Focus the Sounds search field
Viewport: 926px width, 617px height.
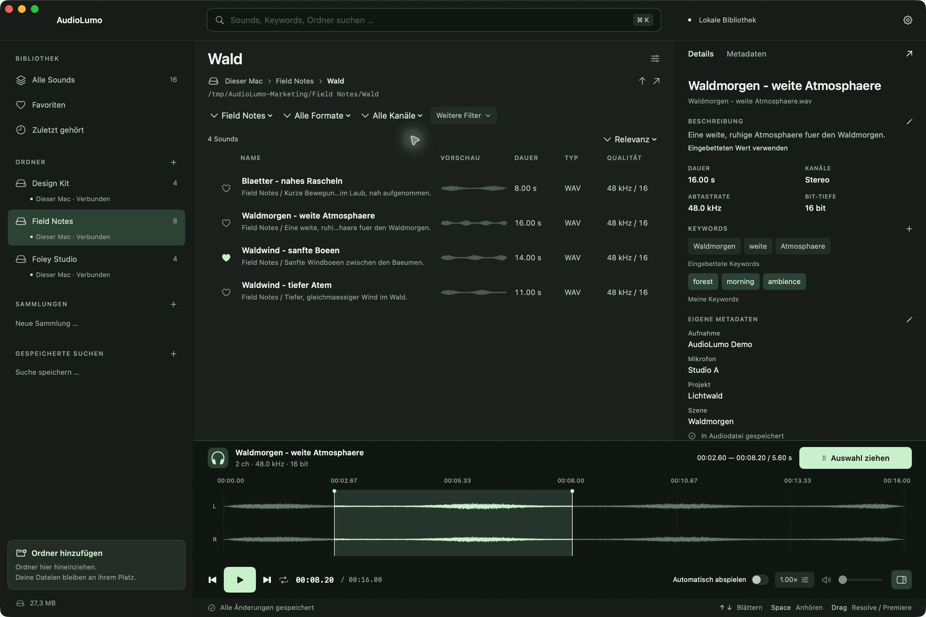coord(433,20)
